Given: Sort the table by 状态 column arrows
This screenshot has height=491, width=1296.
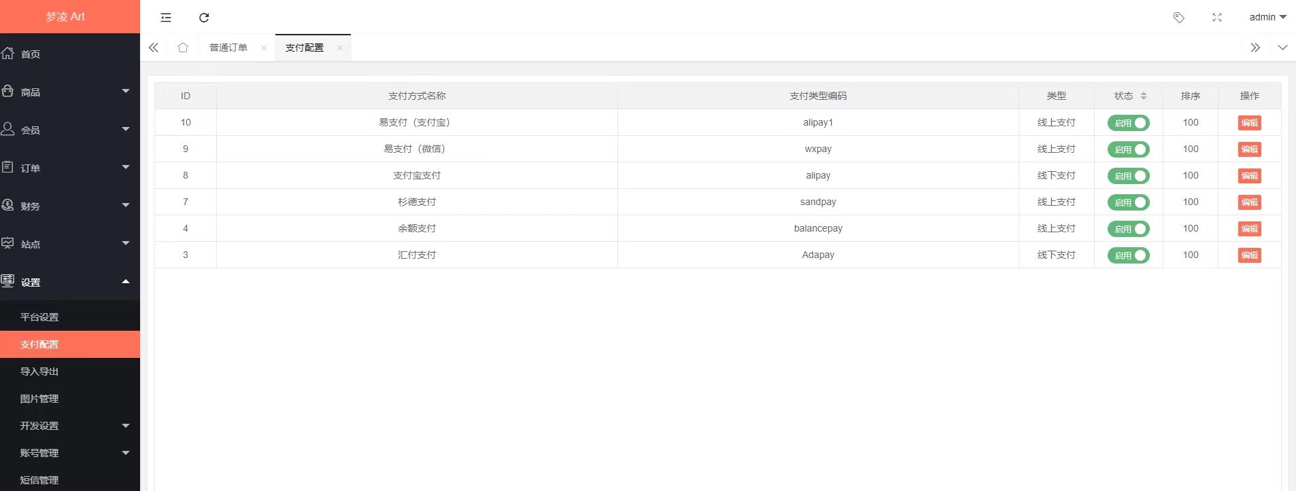Looking at the screenshot, I should [1144, 96].
